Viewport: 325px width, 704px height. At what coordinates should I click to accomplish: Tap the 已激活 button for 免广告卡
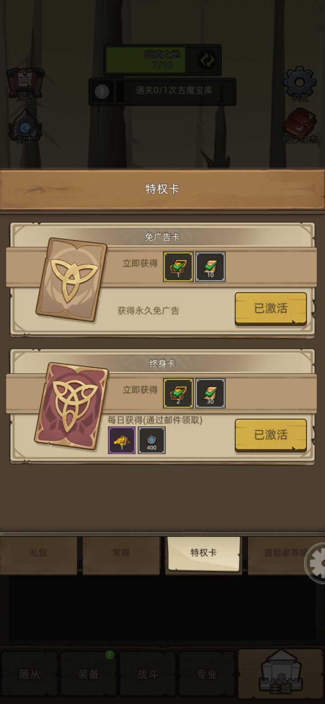(x=271, y=309)
